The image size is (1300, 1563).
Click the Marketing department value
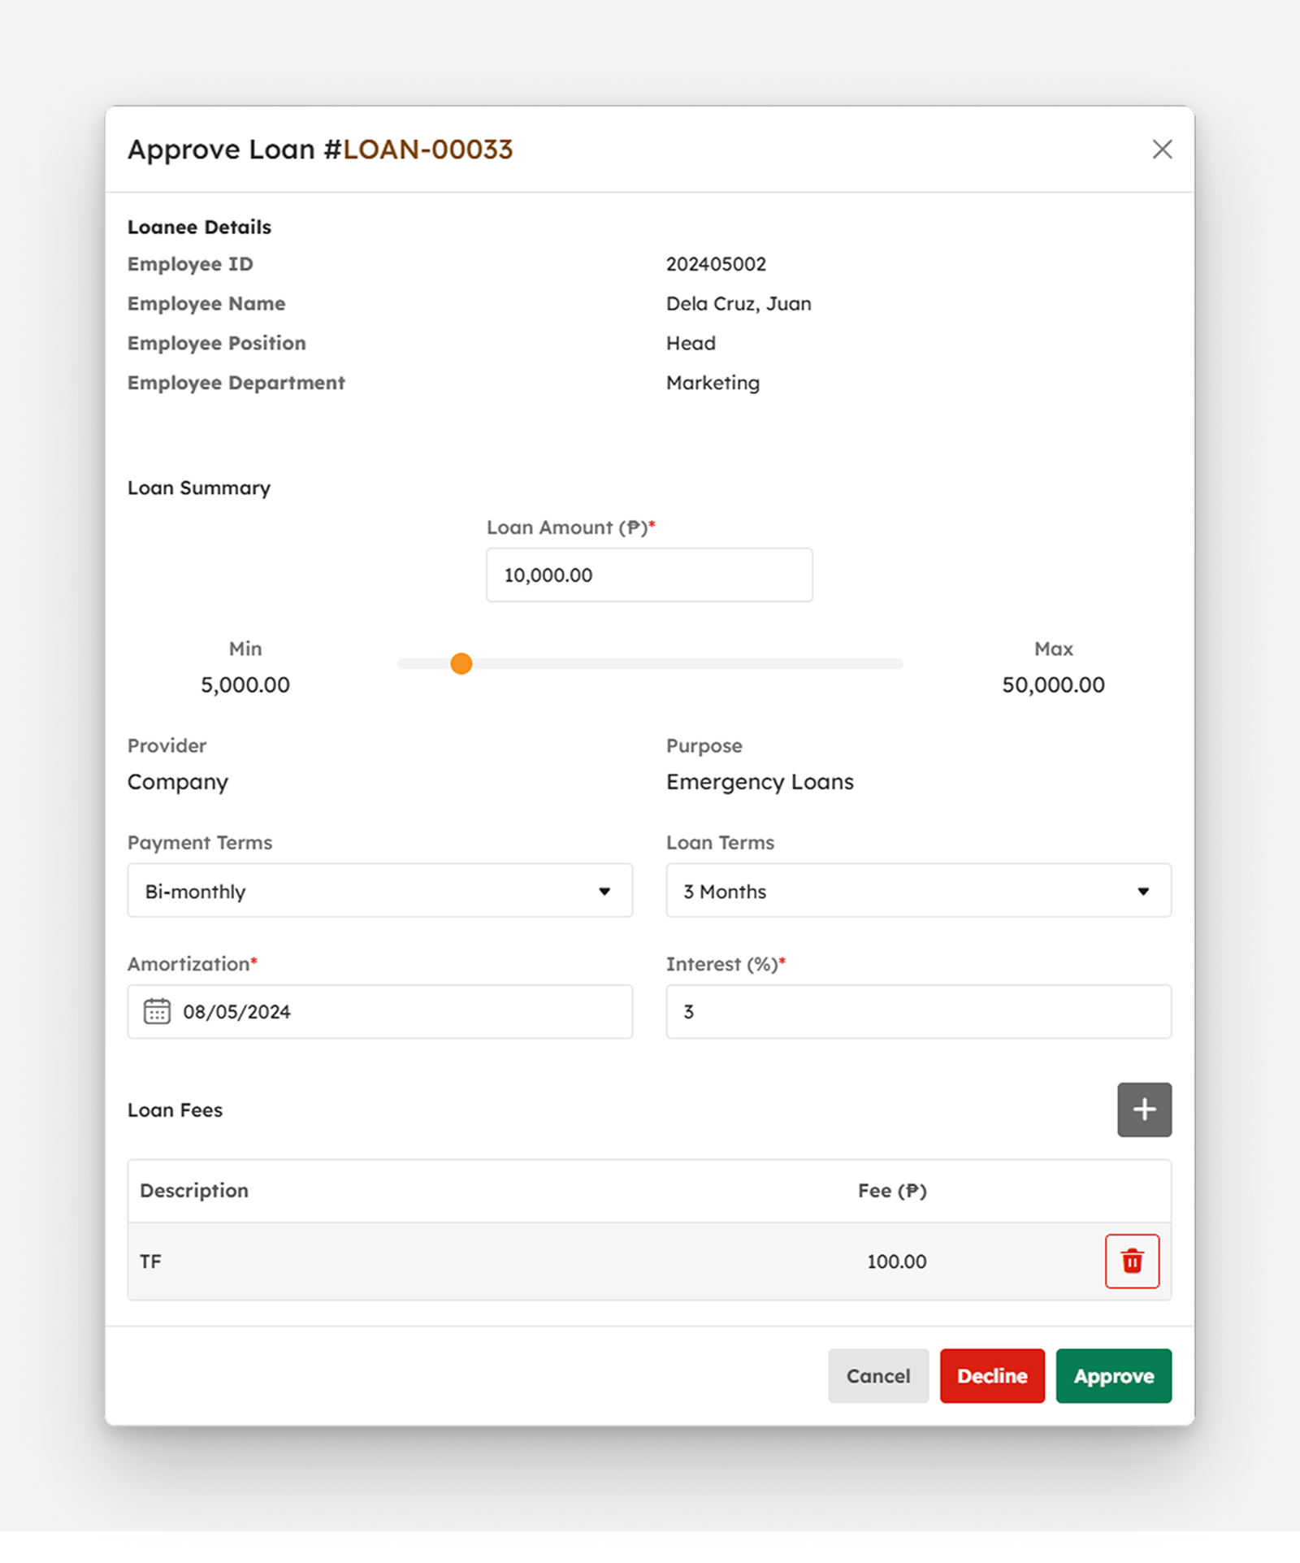(x=713, y=383)
